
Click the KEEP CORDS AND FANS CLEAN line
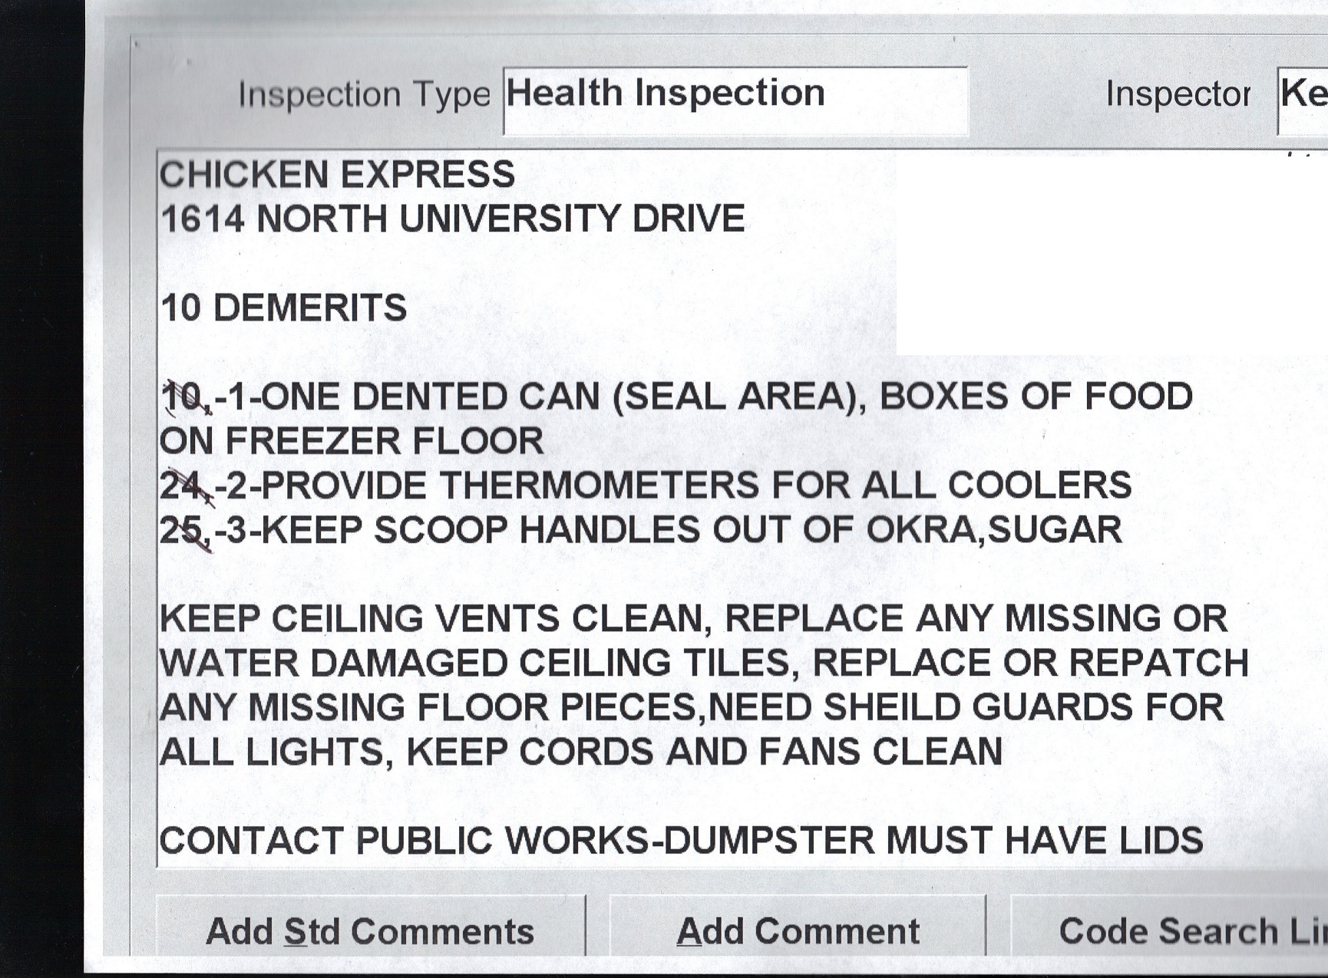click(581, 752)
